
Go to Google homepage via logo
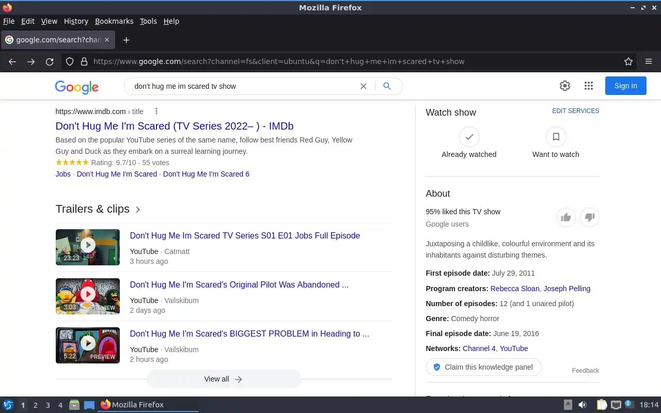76,87
